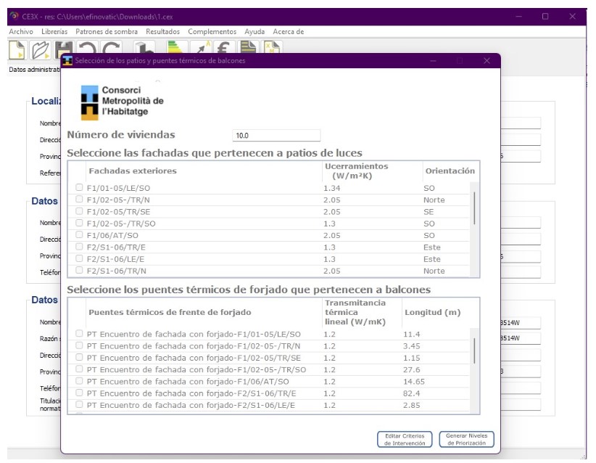Click the Ucerramientos (W/m²K) column header
This screenshot has width=596, height=463.
click(356, 171)
